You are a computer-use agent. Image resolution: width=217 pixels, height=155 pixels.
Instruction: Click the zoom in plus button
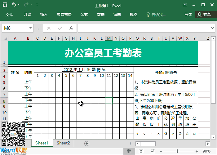pos(197,151)
